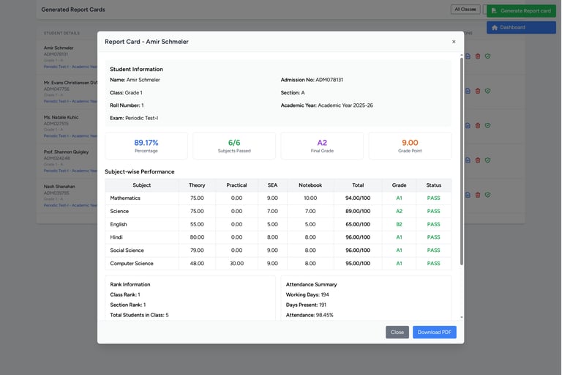Click green shield icon in Shannon Quigley row
This screenshot has height=375, width=562.
point(487,160)
